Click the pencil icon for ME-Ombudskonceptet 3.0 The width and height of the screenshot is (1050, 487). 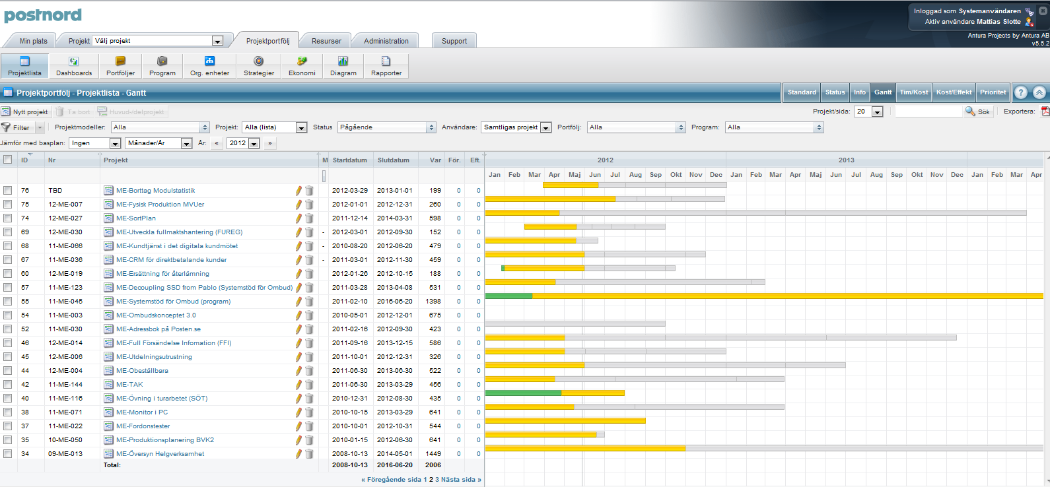click(298, 315)
